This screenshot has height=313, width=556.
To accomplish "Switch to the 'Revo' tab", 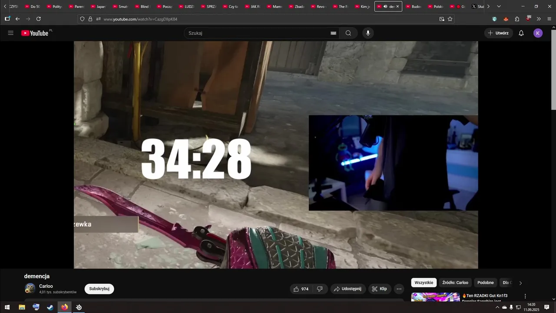I will click(318, 7).
